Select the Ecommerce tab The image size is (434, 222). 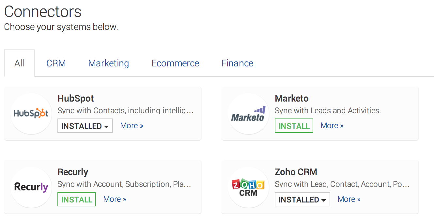175,63
